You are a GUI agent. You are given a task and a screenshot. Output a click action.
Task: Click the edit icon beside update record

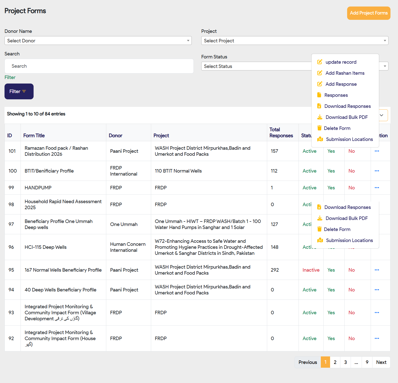tap(320, 62)
